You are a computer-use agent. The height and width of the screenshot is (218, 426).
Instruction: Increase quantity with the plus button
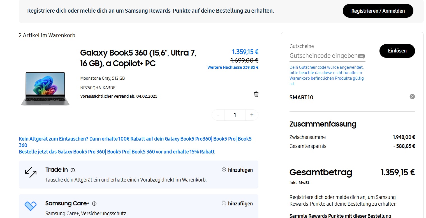(x=252, y=115)
